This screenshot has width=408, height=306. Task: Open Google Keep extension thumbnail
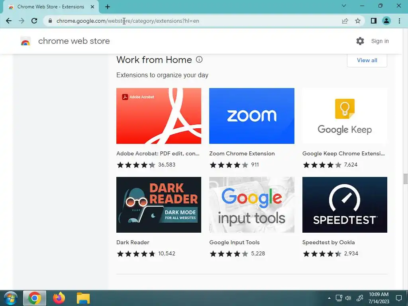[x=345, y=116]
